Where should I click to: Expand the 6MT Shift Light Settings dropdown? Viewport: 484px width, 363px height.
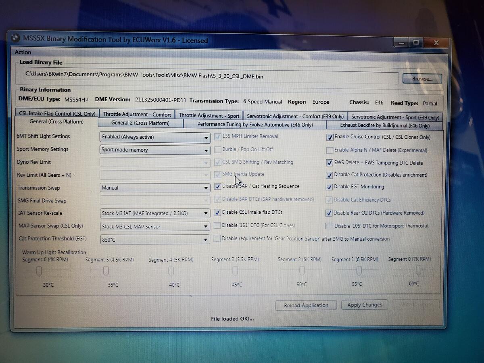click(155, 137)
